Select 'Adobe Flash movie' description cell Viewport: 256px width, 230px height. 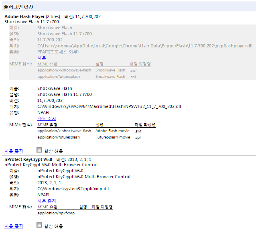click(x=112, y=131)
